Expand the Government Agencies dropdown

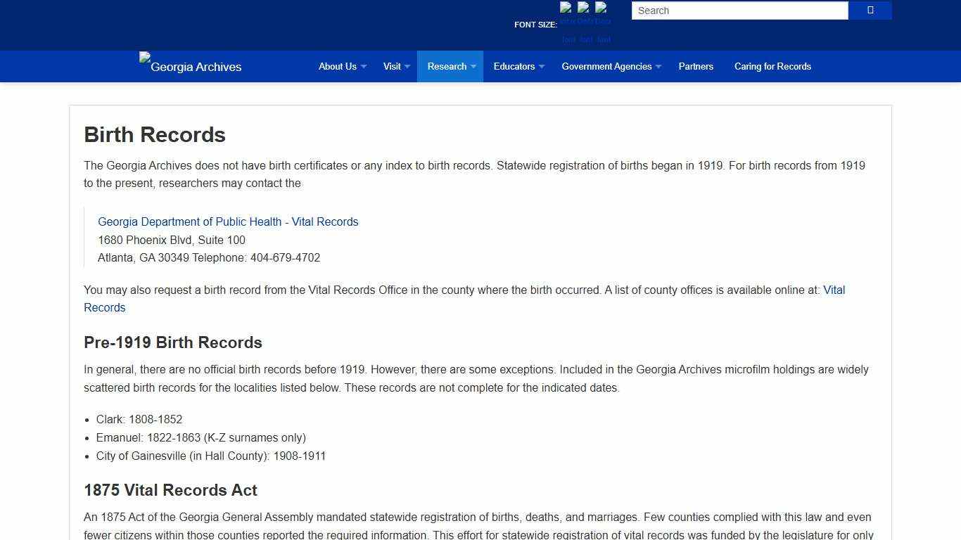click(x=606, y=66)
